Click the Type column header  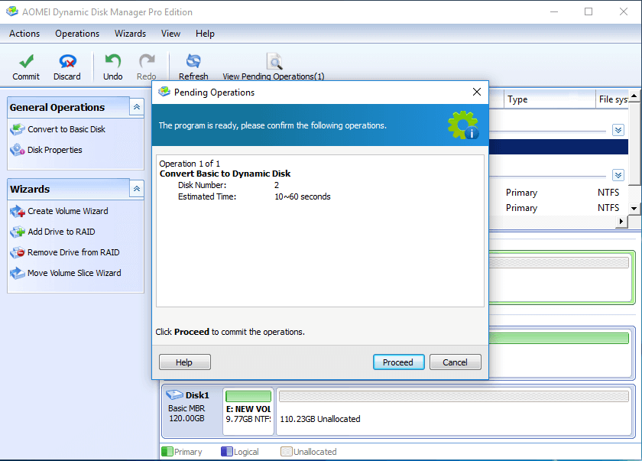[x=550, y=99]
